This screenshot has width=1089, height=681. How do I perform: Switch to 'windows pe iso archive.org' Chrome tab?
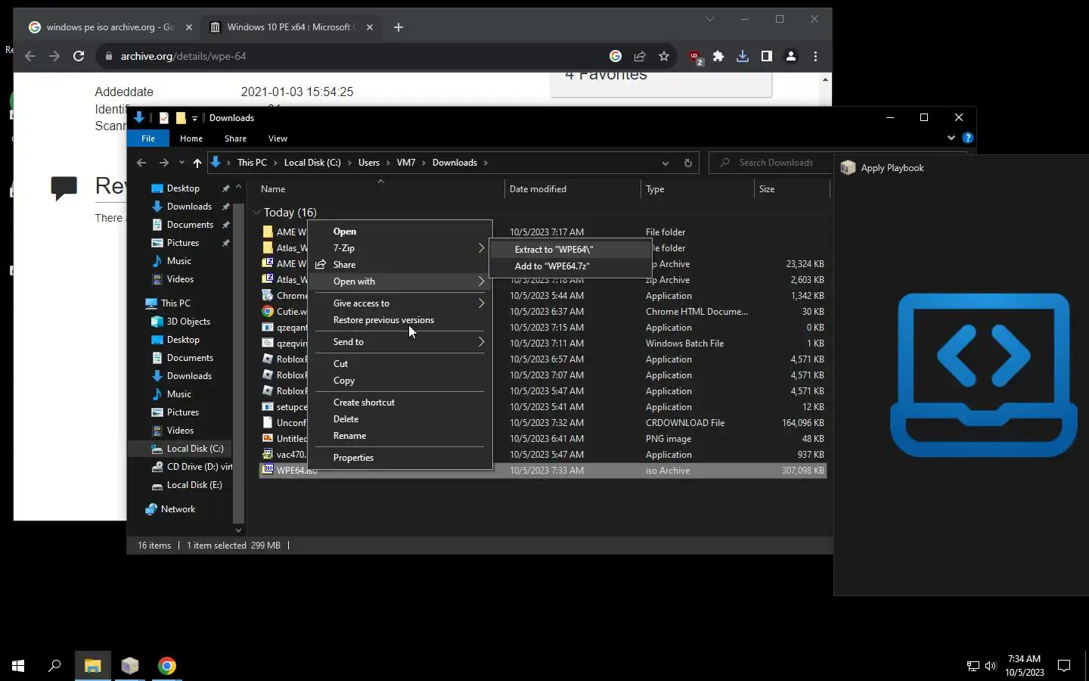[x=110, y=27]
